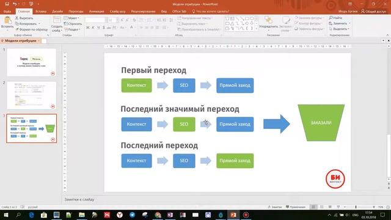Image resolution: width=391 pixels, height=220 pixels.
Task: Start slideshow from quick access toolbar
Action: tap(31, 4)
